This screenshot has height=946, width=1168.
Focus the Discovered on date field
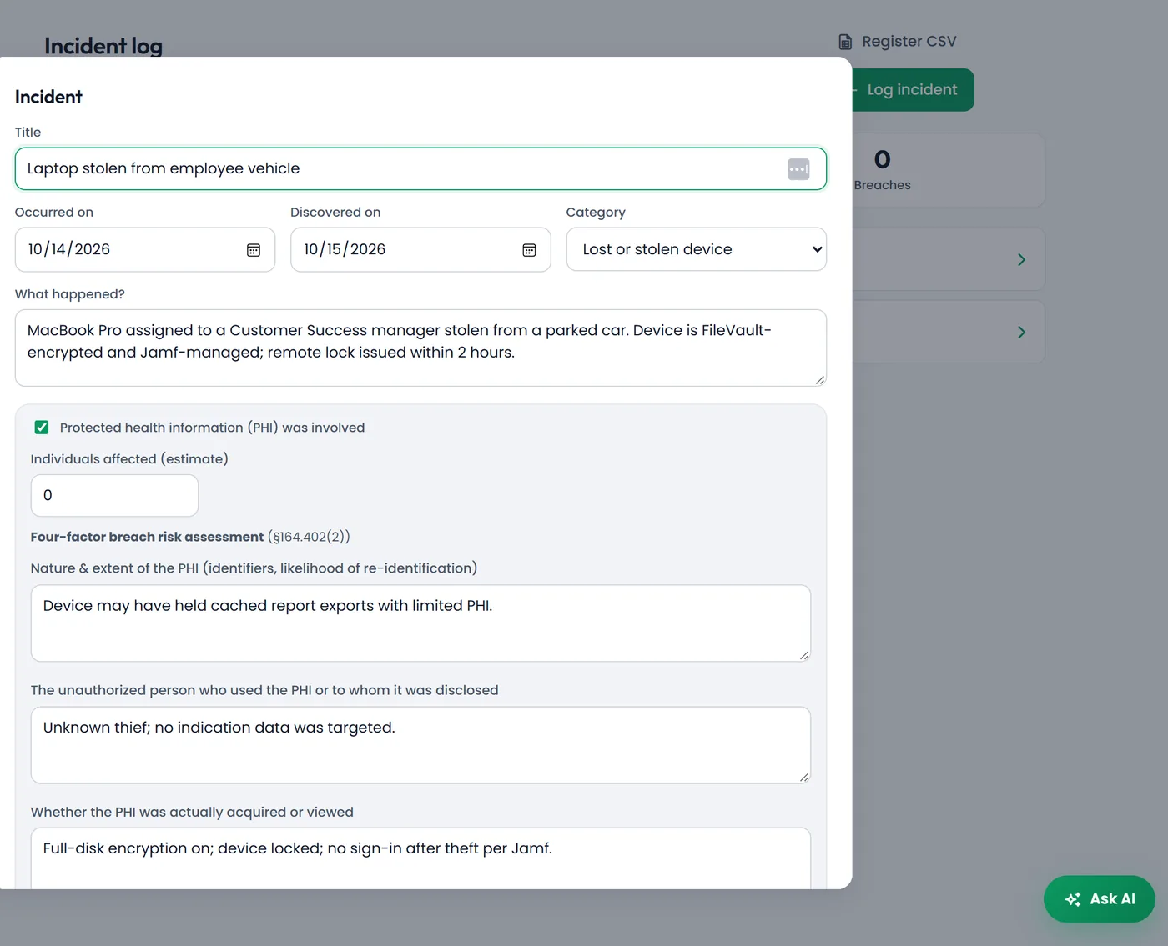[x=420, y=249]
